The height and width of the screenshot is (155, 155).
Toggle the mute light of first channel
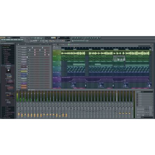pos(18,48)
